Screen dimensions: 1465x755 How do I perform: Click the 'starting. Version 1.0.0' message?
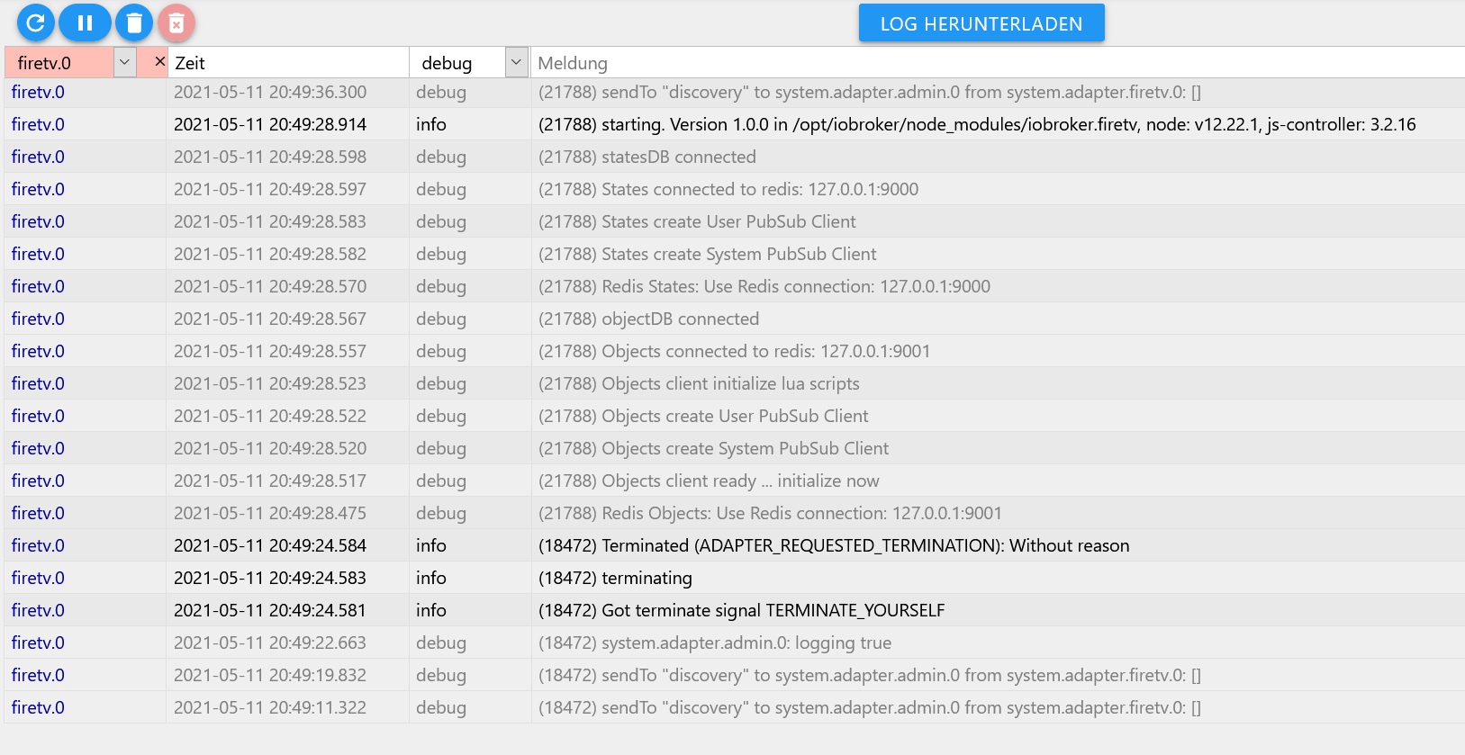977,124
